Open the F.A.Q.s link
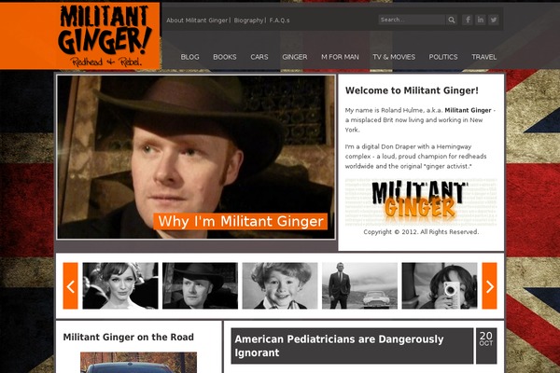The width and height of the screenshot is (560, 373). [x=279, y=21]
